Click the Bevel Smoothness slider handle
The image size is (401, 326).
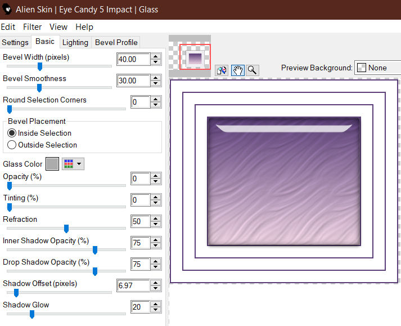tap(39, 88)
